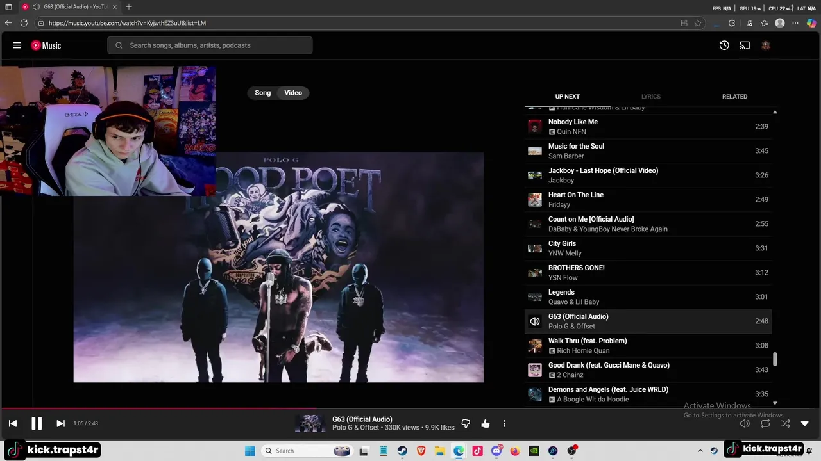This screenshot has width=821, height=461.
Task: Play Jackboy - Last Hope (Official Video)
Action: 648,175
